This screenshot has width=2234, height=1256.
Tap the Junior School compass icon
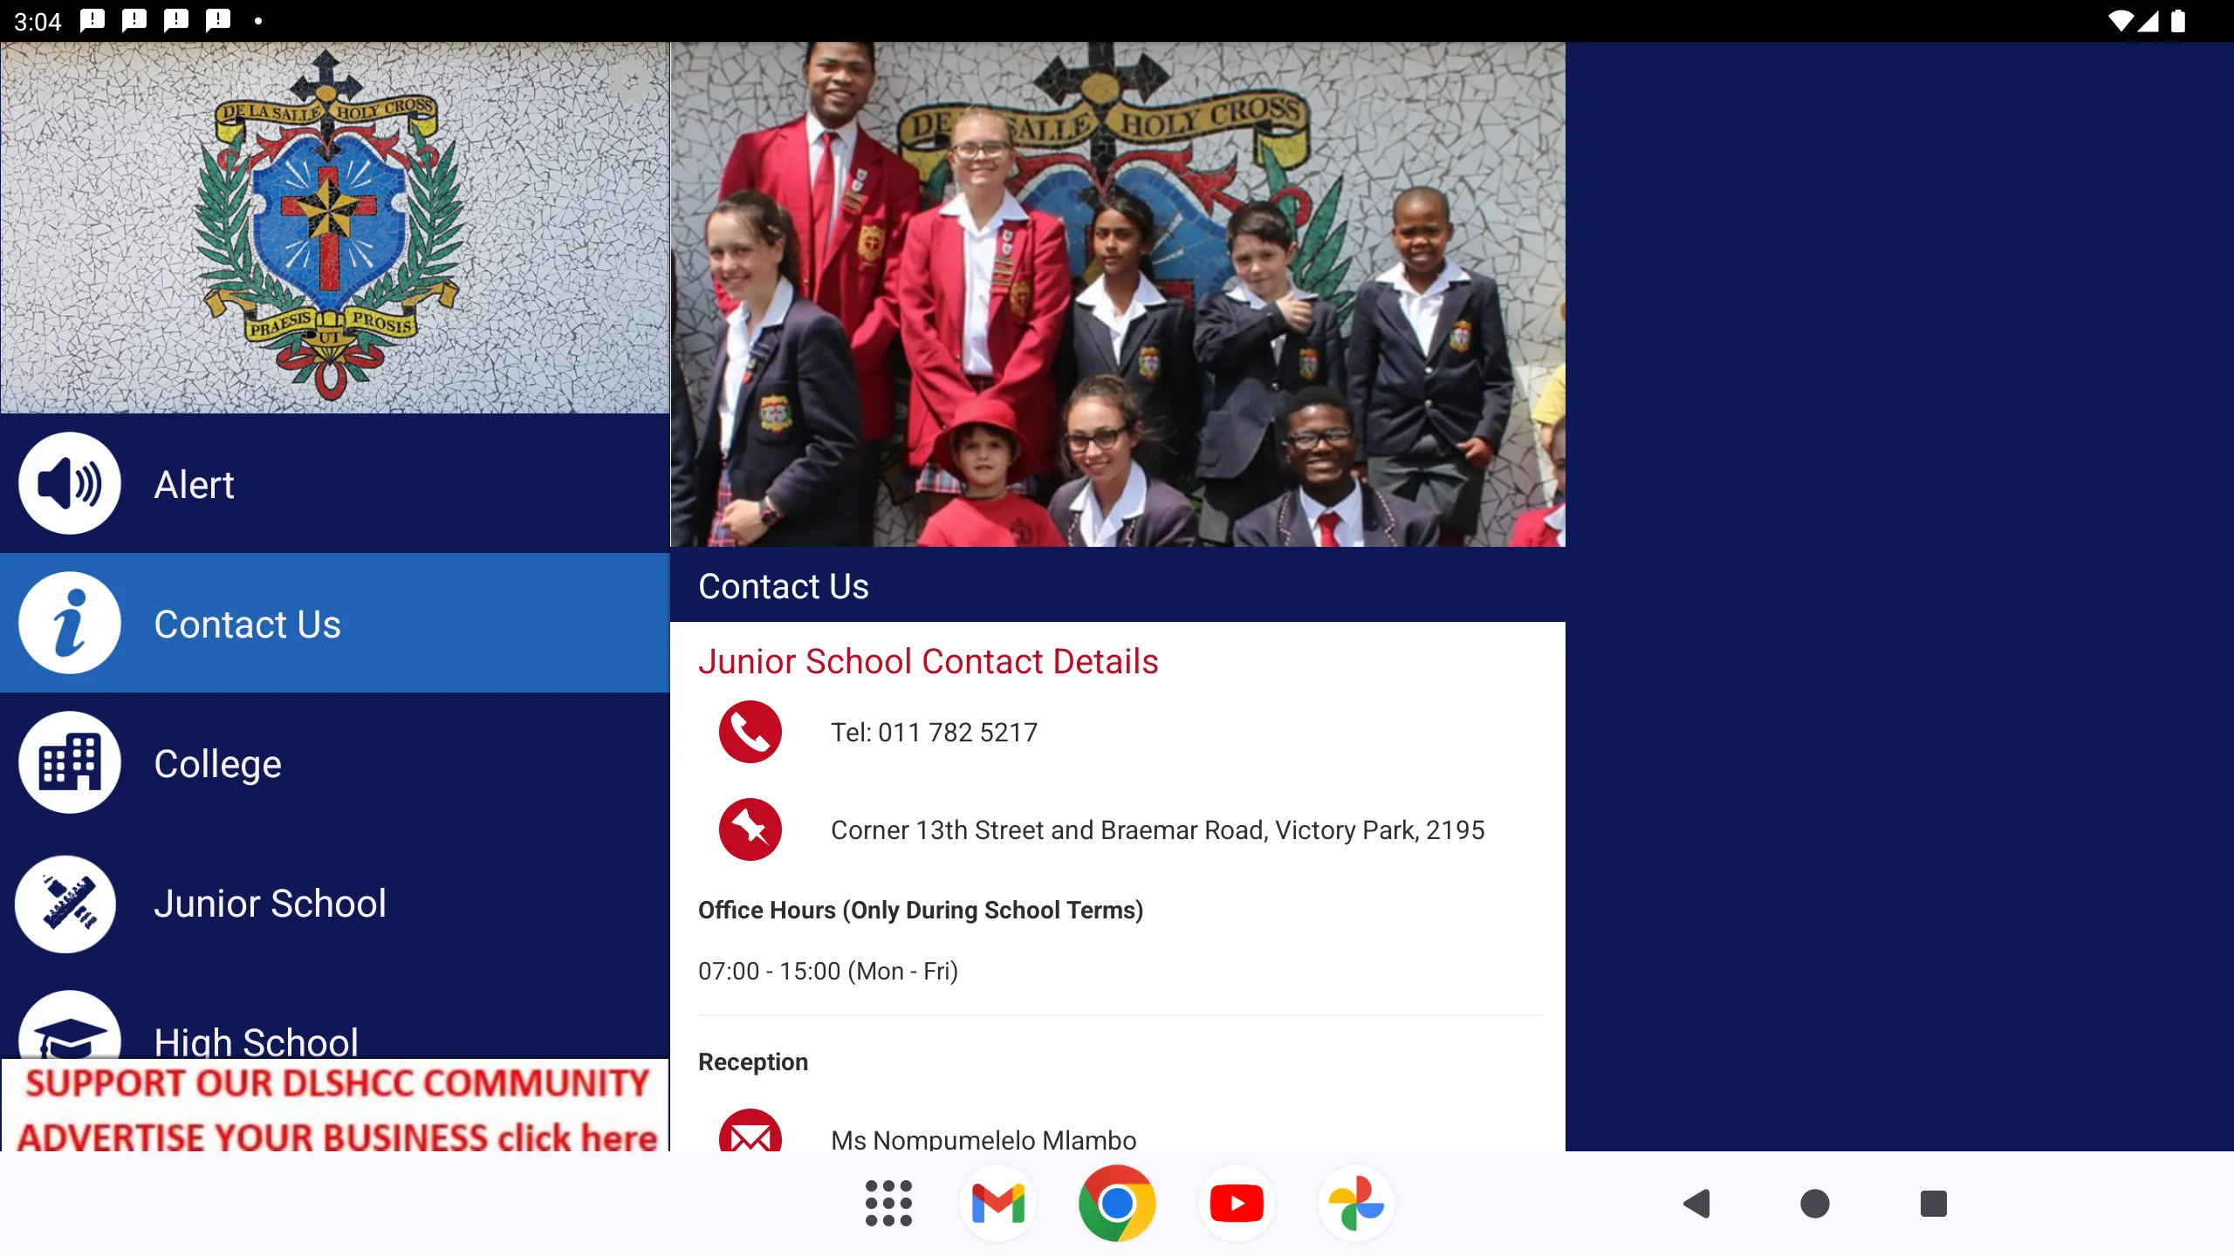pyautogui.click(x=69, y=902)
